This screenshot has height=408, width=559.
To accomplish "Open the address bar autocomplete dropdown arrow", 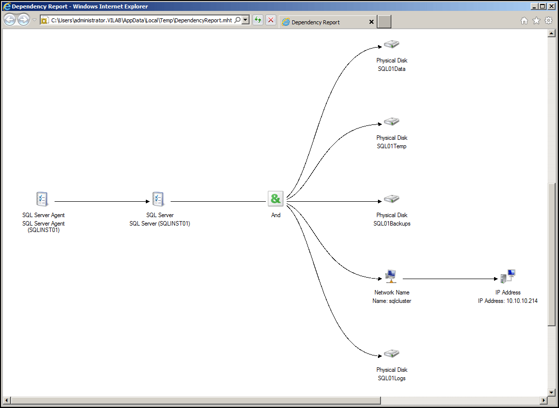I will [x=245, y=20].
